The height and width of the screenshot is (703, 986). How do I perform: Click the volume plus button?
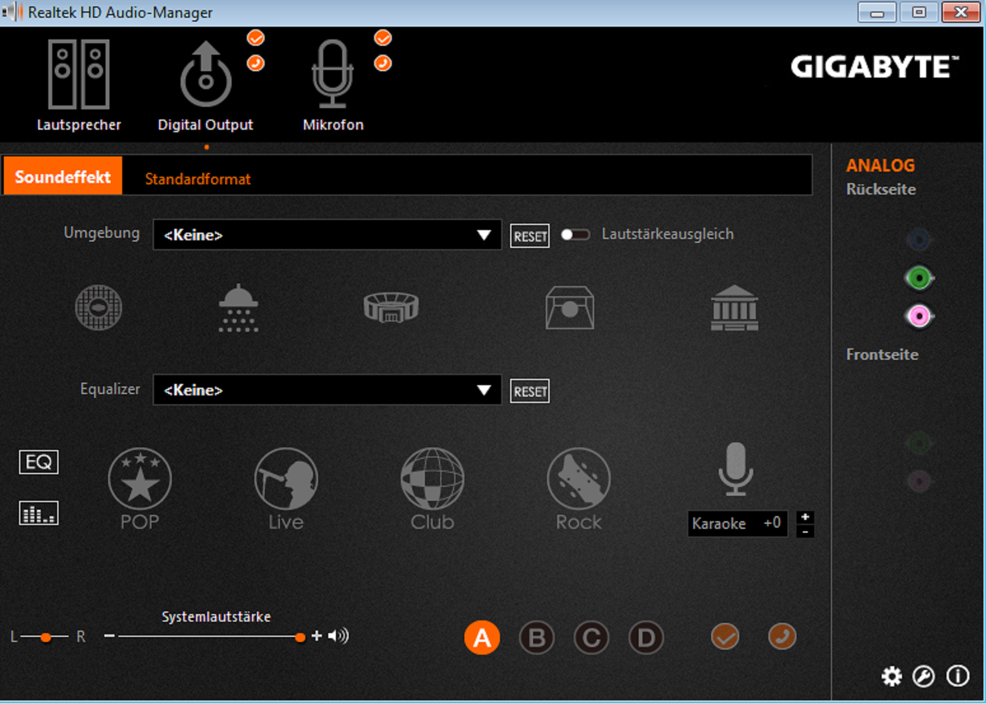tap(317, 636)
